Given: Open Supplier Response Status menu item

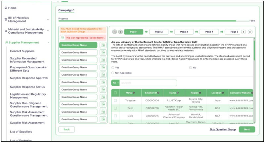Looking at the screenshot, I should pyautogui.click(x=27, y=87).
